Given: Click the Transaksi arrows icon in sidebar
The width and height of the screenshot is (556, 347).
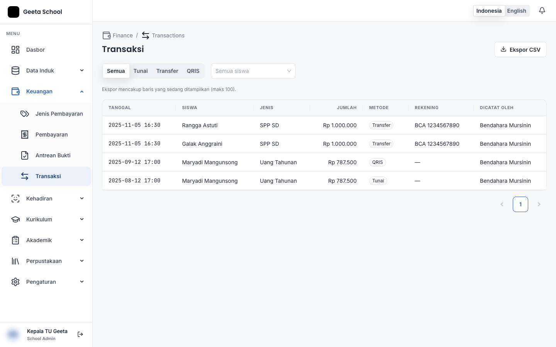Looking at the screenshot, I should [x=25, y=176].
